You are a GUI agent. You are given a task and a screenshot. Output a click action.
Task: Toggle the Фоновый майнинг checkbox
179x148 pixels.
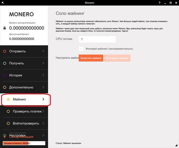coord(81,49)
